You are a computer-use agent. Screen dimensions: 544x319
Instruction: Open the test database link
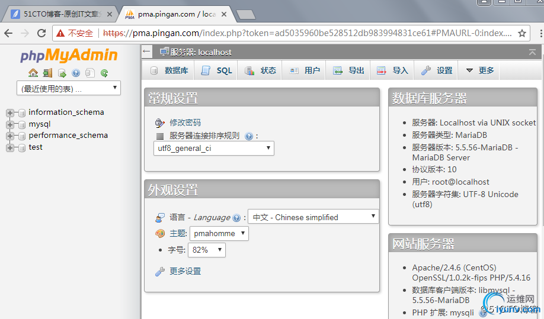36,147
